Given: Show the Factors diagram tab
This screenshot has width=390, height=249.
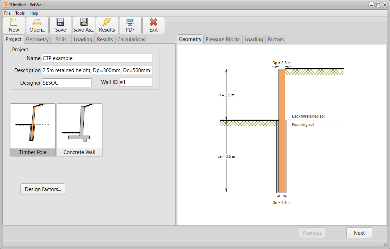Looking at the screenshot, I should click(x=276, y=40).
